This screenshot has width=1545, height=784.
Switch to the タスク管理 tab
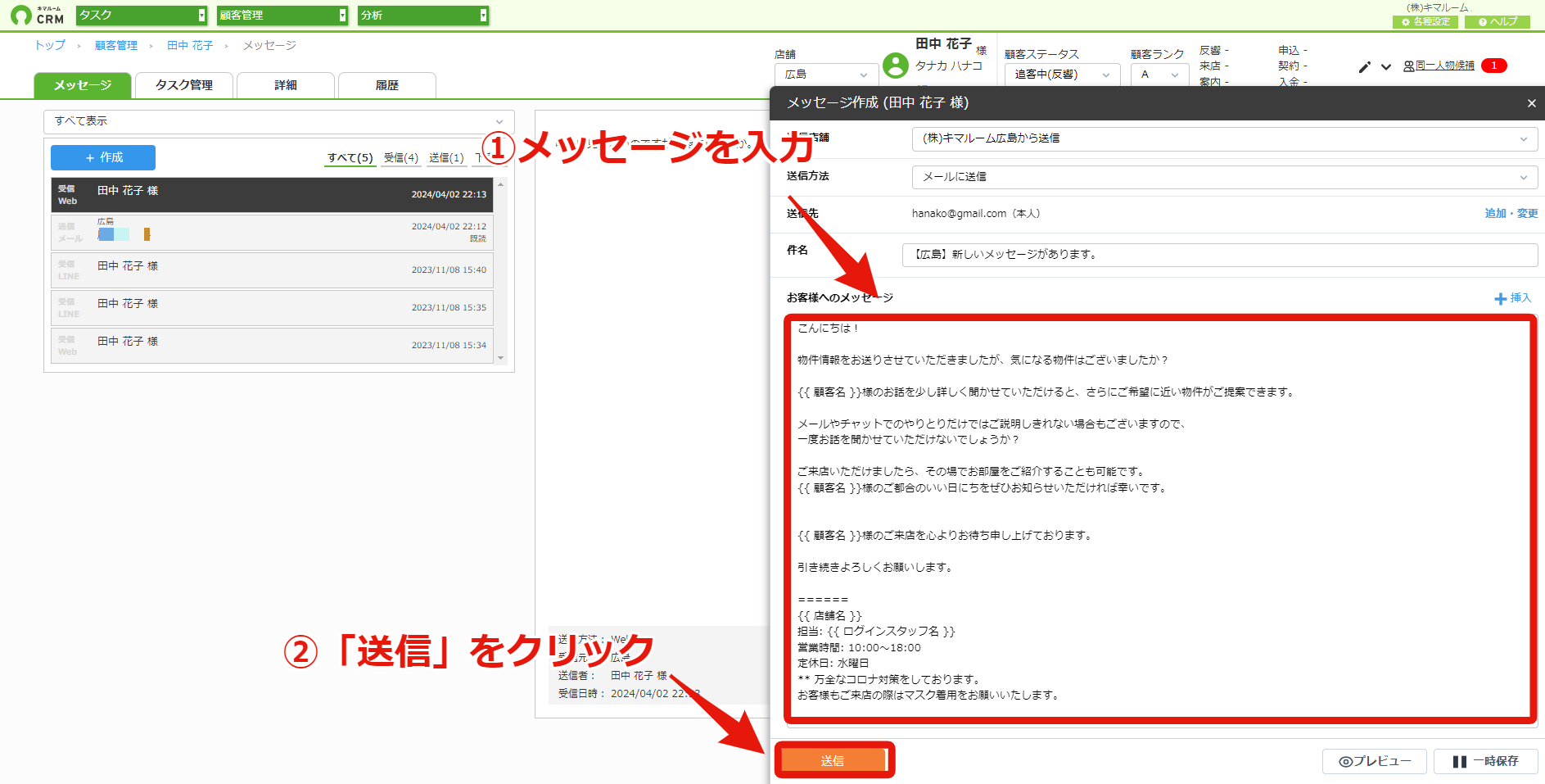[184, 85]
